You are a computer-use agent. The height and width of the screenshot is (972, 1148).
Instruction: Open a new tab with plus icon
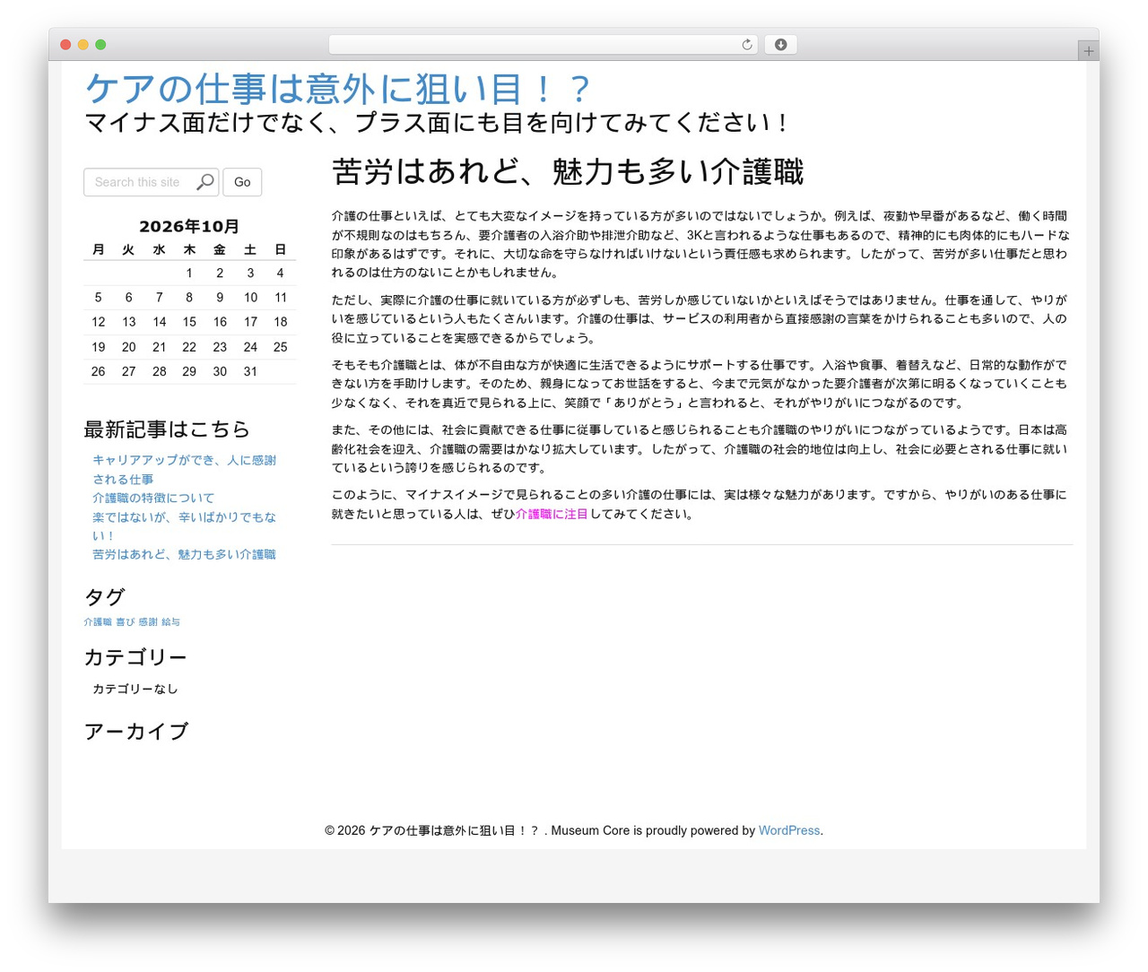pyautogui.click(x=1088, y=51)
